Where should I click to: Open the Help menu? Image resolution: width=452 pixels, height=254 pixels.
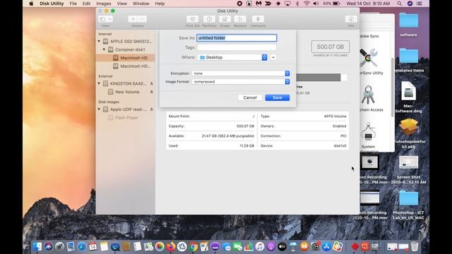160,4
